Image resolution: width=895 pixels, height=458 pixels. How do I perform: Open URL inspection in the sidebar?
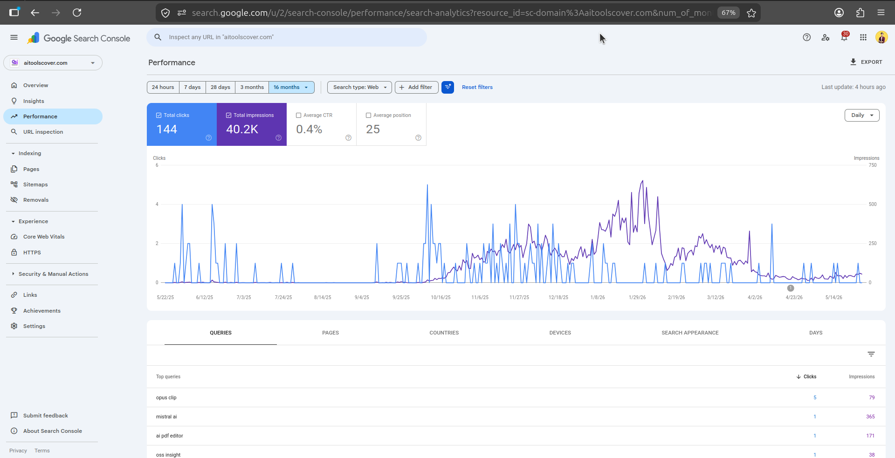53,132
